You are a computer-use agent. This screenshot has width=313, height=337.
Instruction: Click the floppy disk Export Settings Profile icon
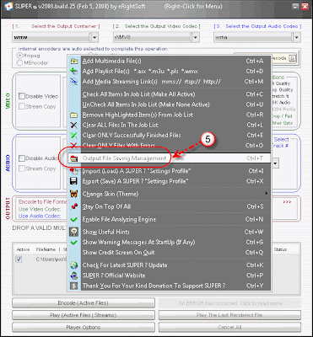tap(74, 181)
